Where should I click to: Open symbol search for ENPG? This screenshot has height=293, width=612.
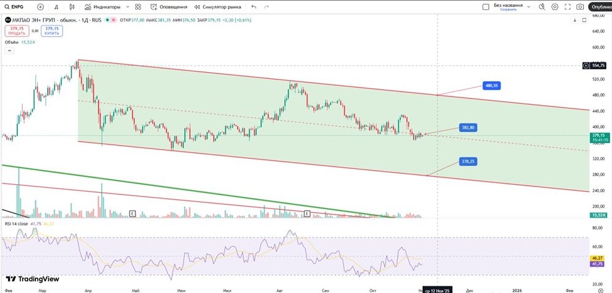coord(13,7)
